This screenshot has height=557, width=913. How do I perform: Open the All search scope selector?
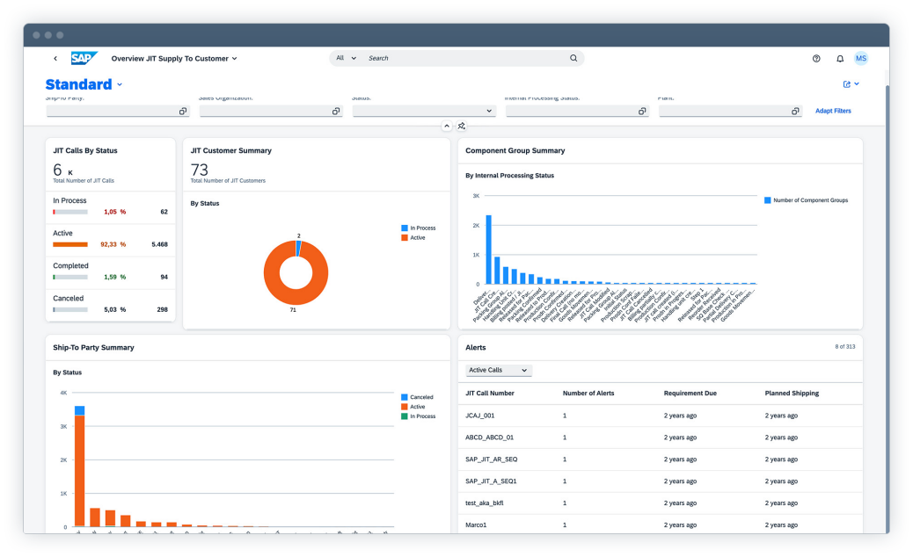click(347, 58)
